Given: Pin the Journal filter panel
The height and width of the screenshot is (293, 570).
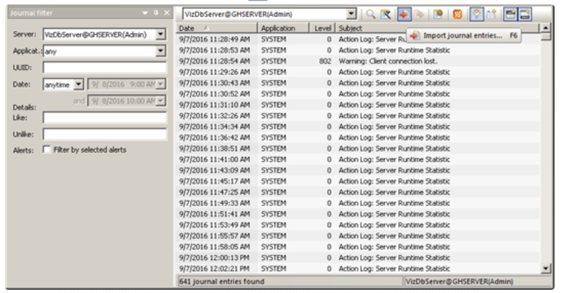Looking at the screenshot, I should click(x=156, y=13).
